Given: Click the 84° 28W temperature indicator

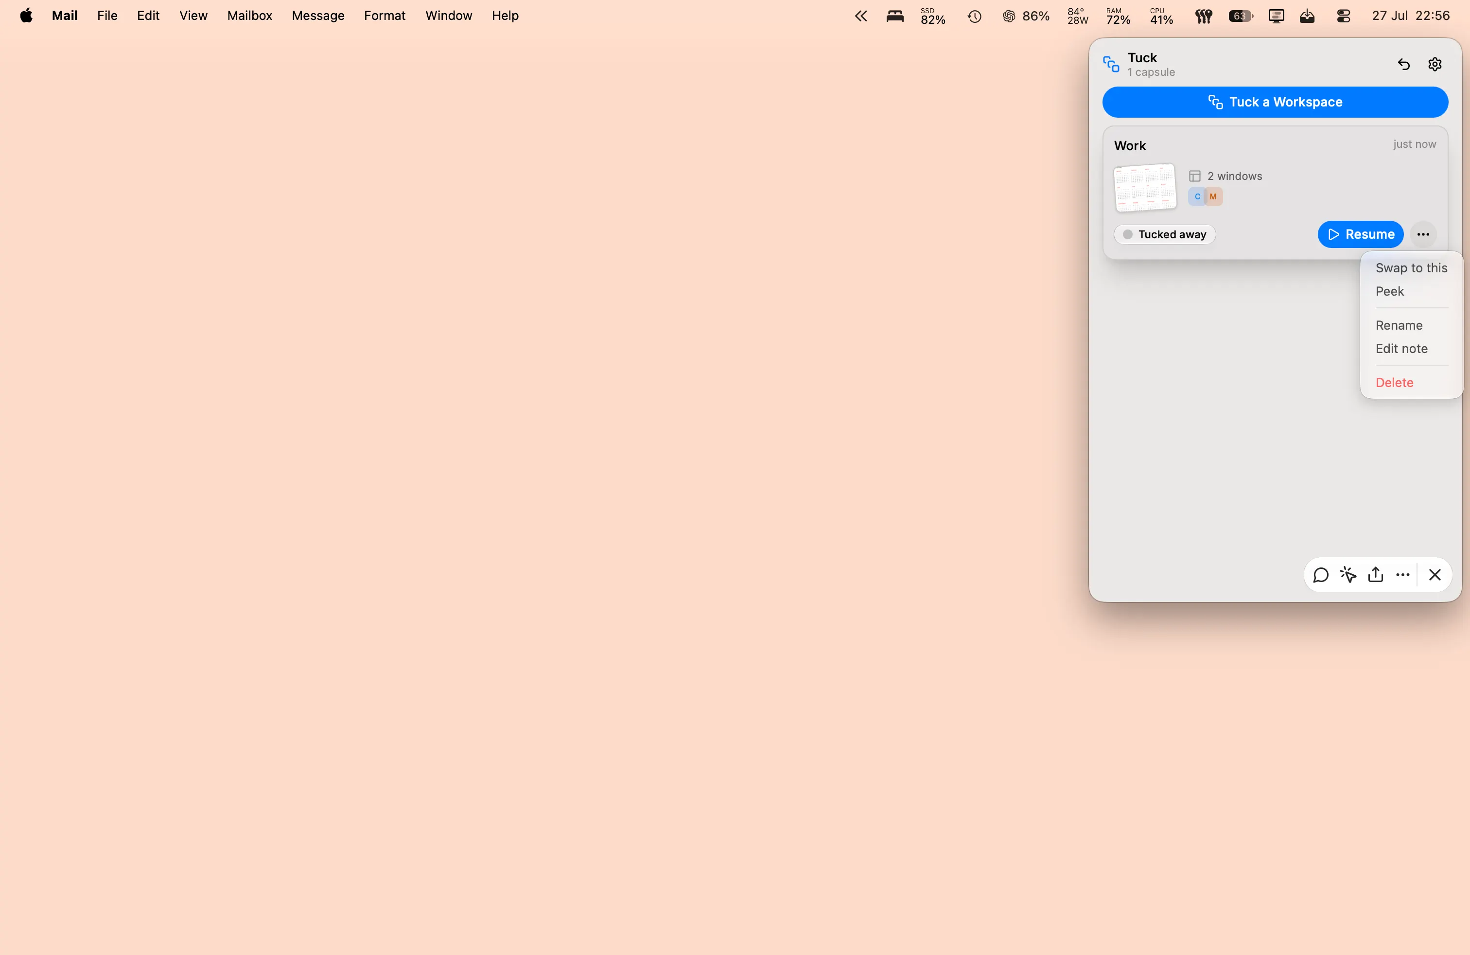Looking at the screenshot, I should coord(1077,16).
